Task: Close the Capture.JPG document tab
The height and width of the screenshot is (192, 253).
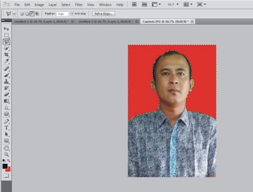Action: tap(192, 22)
